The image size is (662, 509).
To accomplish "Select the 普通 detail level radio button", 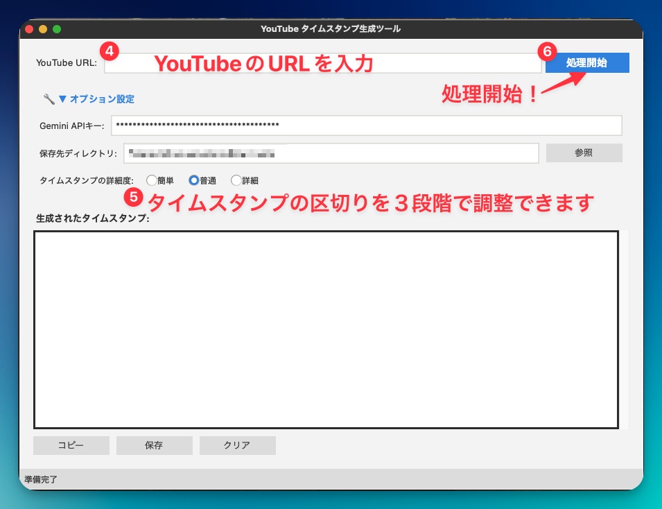I will coord(195,180).
